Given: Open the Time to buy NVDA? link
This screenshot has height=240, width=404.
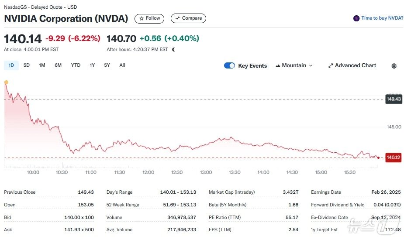Looking at the screenshot, I should [x=382, y=18].
